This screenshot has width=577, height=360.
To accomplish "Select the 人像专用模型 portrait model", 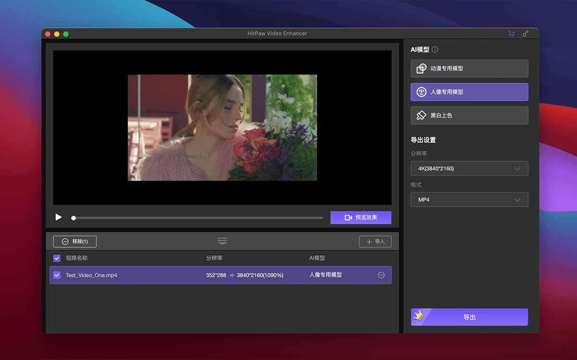I will click(x=469, y=92).
